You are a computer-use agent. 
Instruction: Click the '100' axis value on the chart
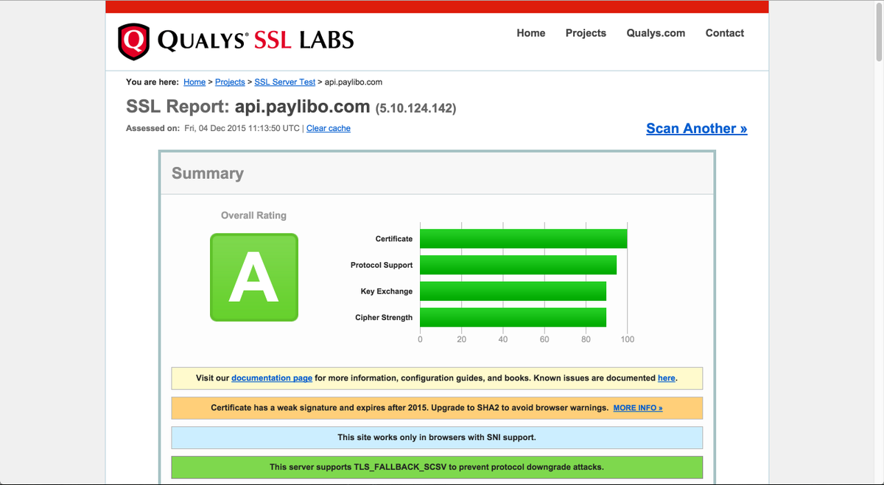click(x=628, y=339)
